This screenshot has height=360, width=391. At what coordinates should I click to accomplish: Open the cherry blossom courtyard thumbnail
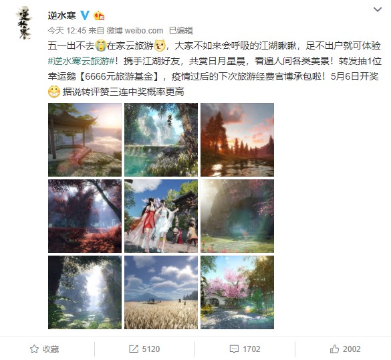point(237,292)
